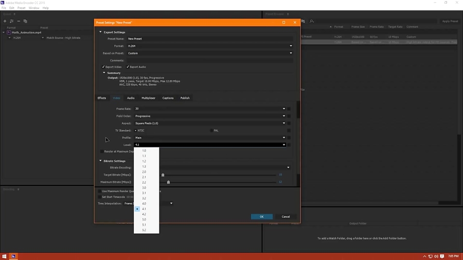Click the Add Source plus icon in Queue
Viewport: 463px width, 260px height.
pyautogui.click(x=5, y=21)
